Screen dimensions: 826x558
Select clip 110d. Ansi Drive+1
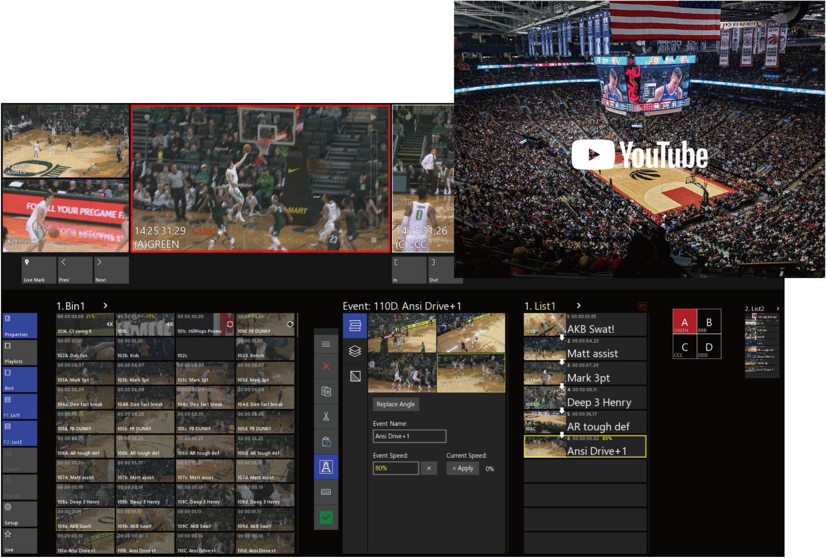pyautogui.click(x=265, y=544)
